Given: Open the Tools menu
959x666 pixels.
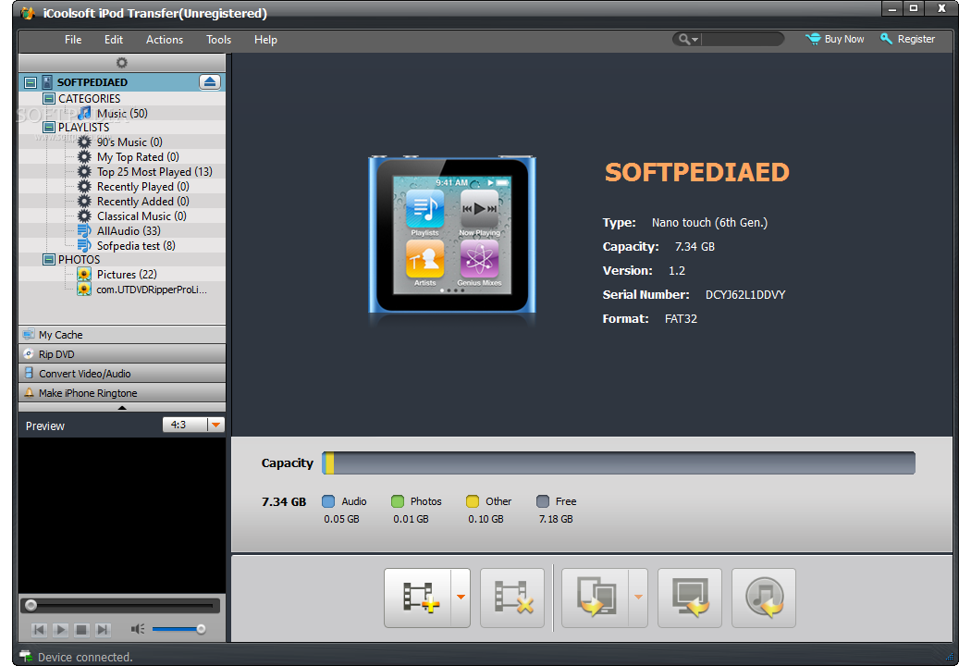Looking at the screenshot, I should [218, 39].
